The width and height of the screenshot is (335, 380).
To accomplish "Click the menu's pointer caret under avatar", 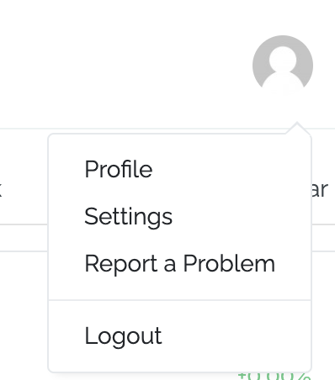I will point(297,128).
